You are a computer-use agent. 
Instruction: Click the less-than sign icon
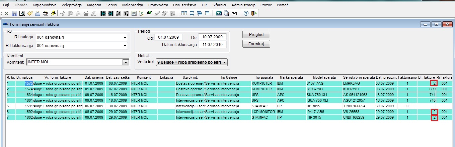click(126, 14)
